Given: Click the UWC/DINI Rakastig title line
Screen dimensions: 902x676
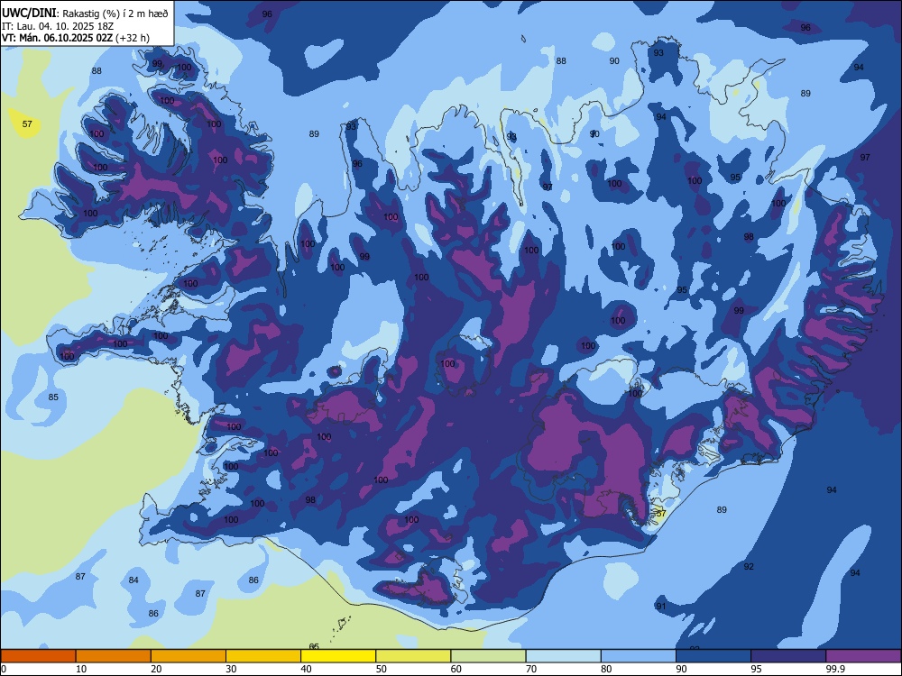Looking at the screenshot, I should pyautogui.click(x=85, y=14).
